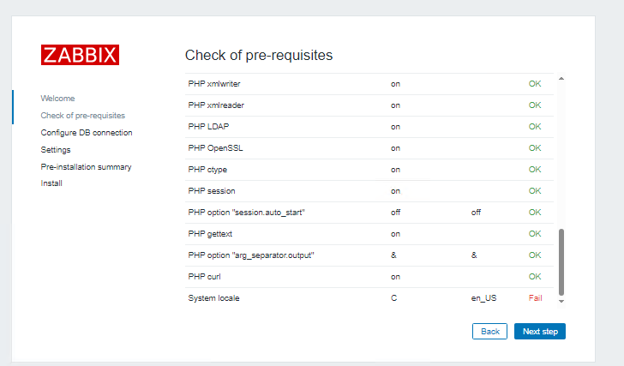Click the Next step button
Screen dimensions: 624x366
point(539,331)
